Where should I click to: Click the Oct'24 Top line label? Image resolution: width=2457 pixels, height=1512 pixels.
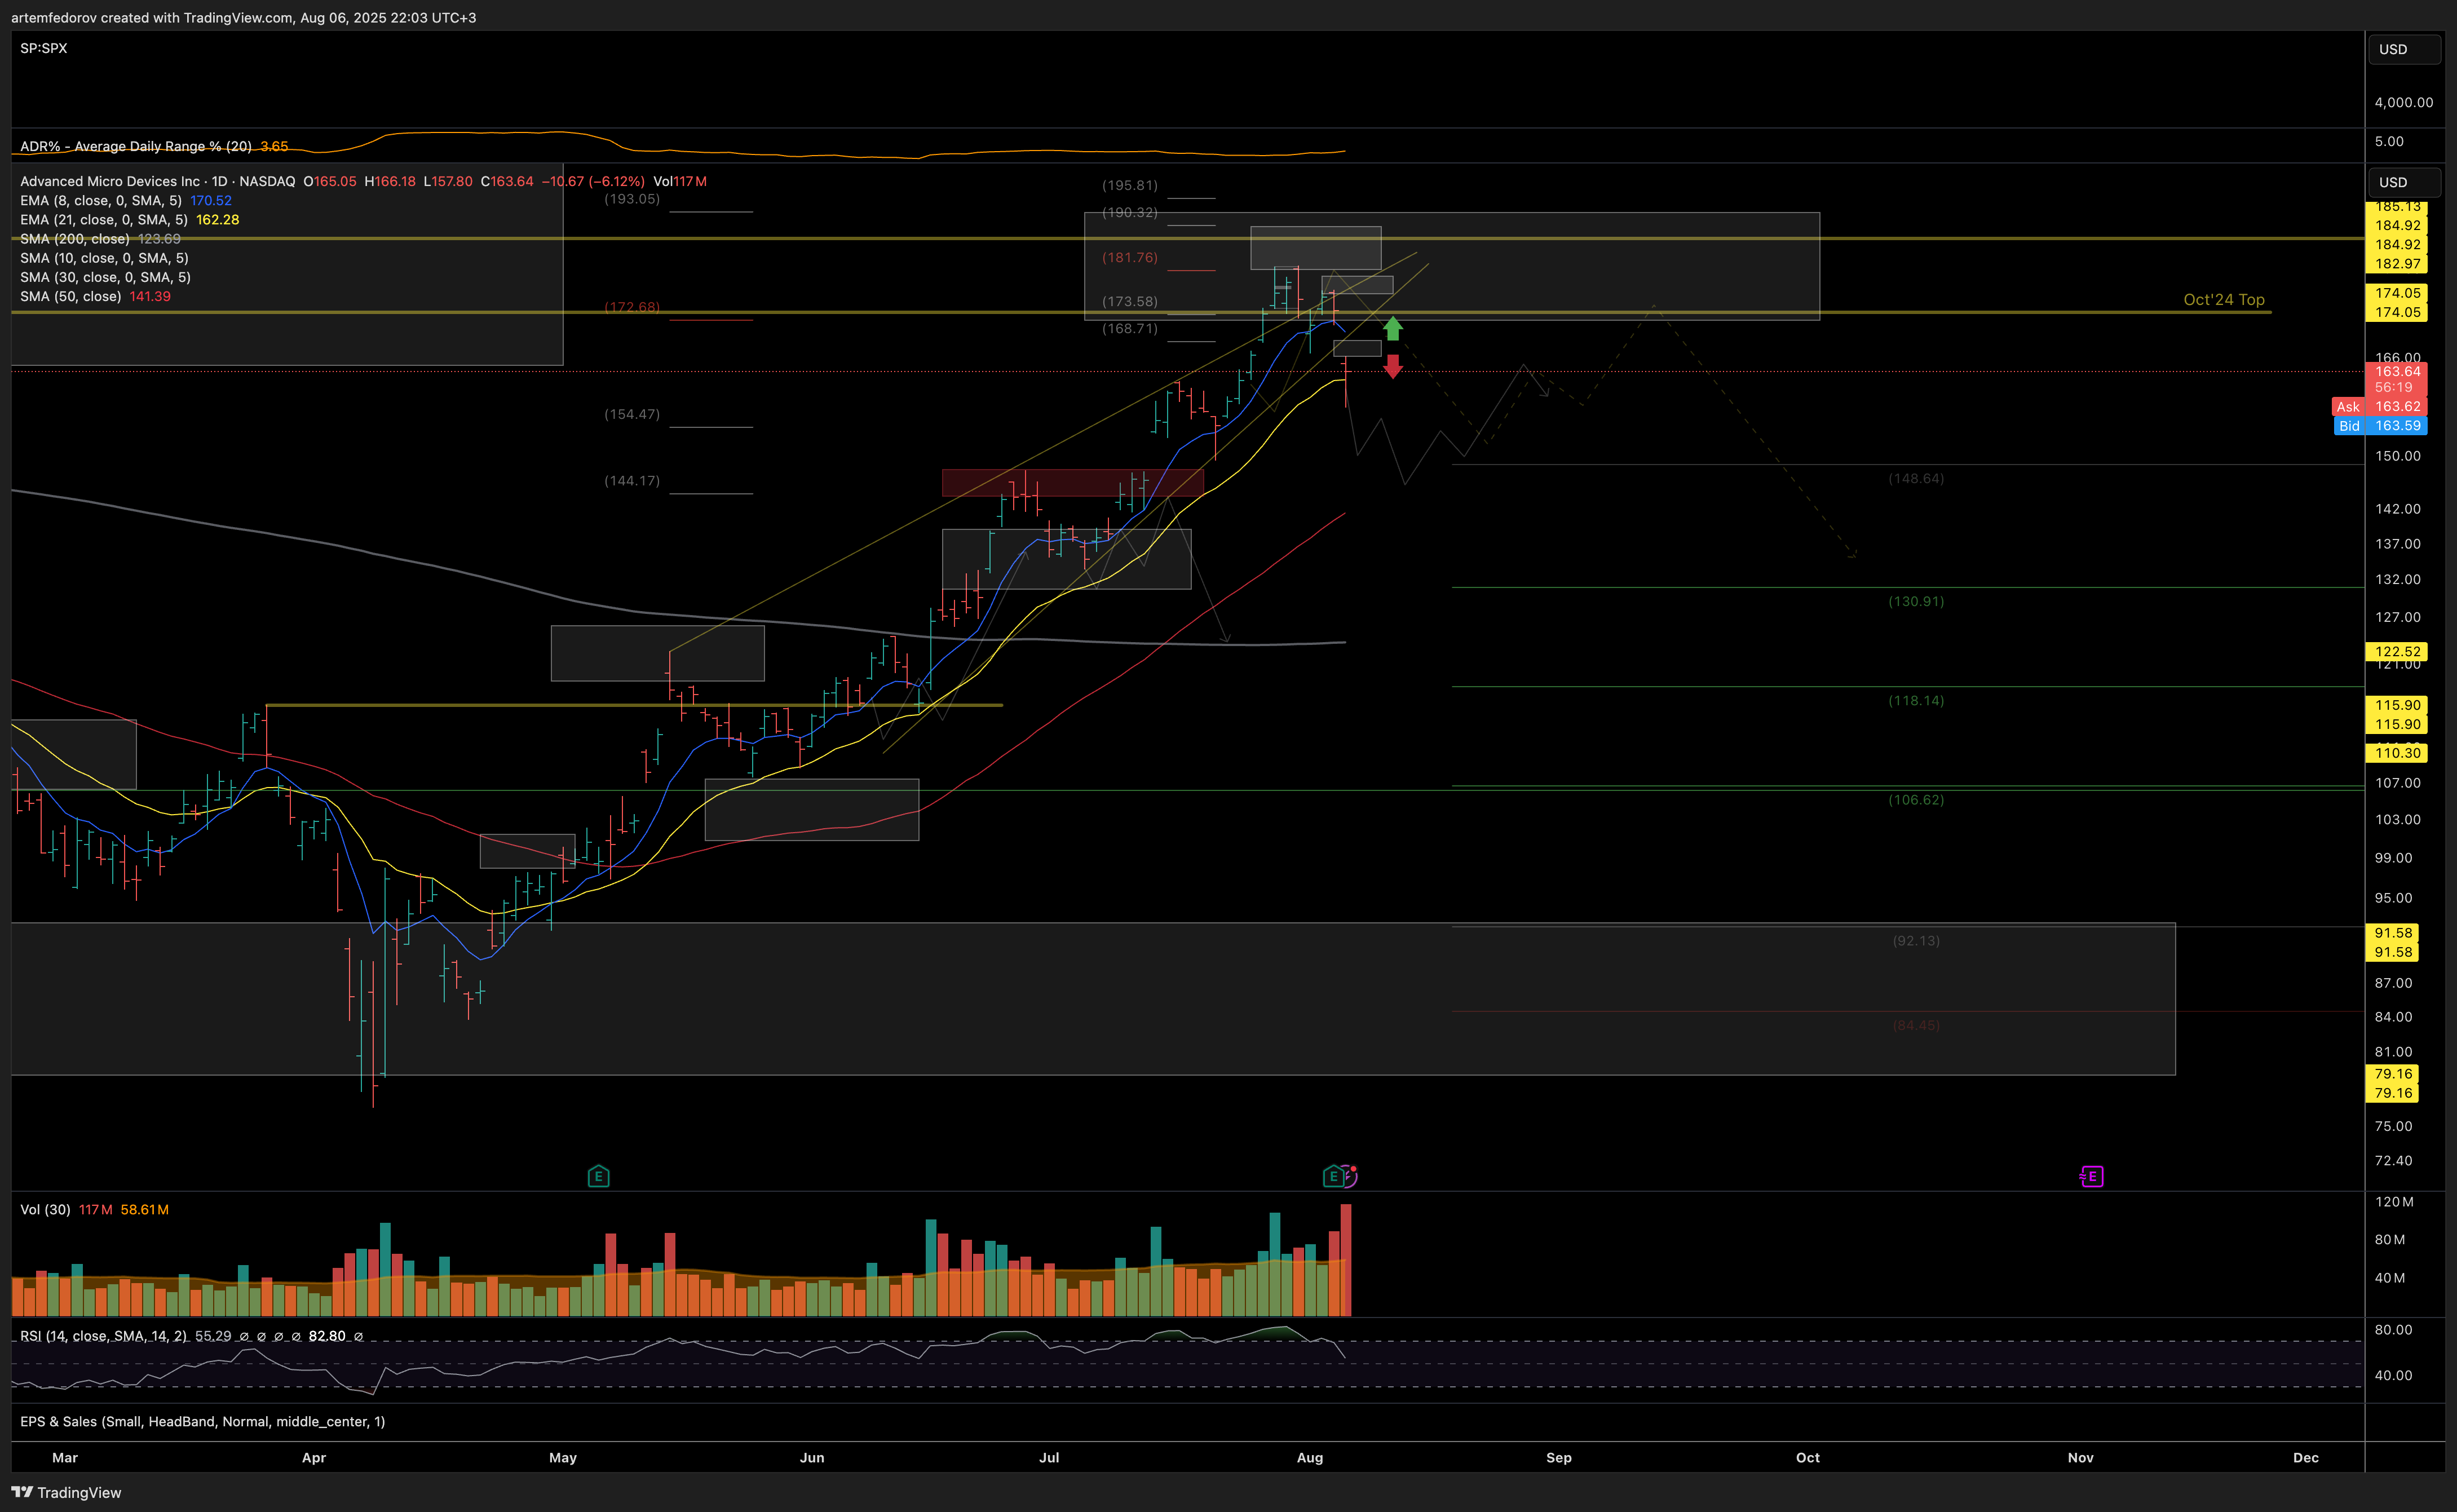(x=2223, y=299)
